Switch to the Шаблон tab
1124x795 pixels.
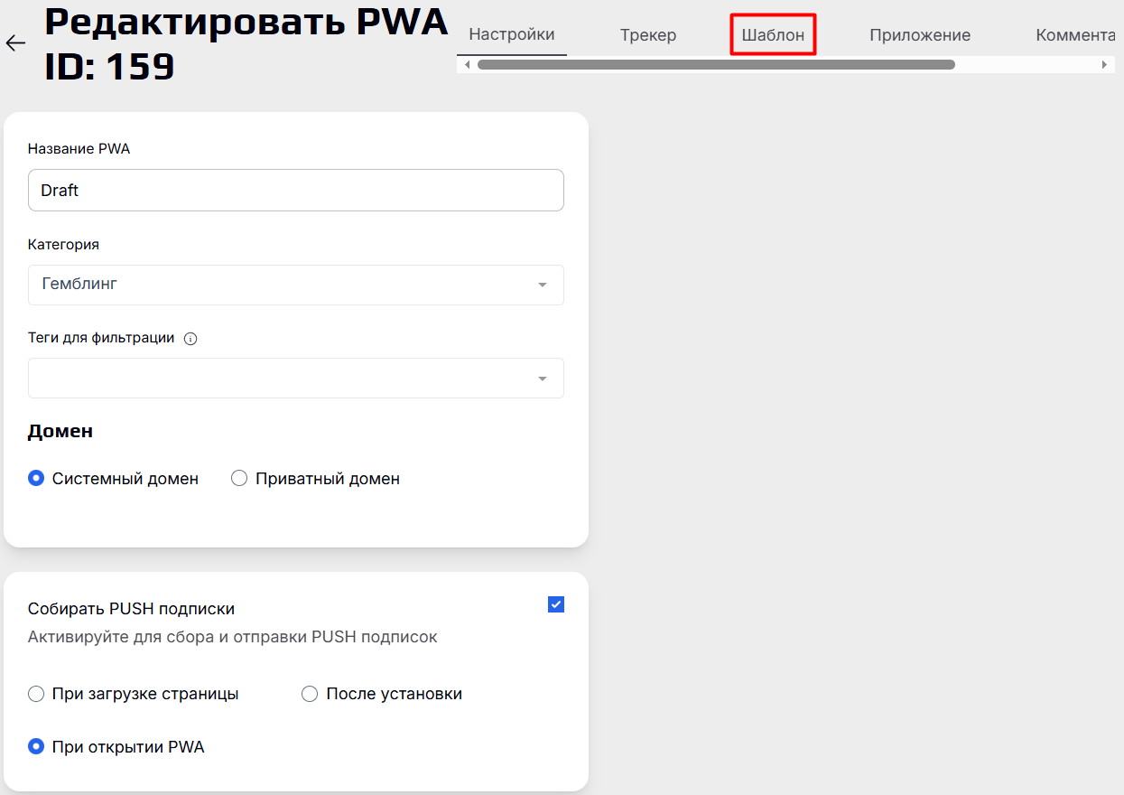point(772,34)
